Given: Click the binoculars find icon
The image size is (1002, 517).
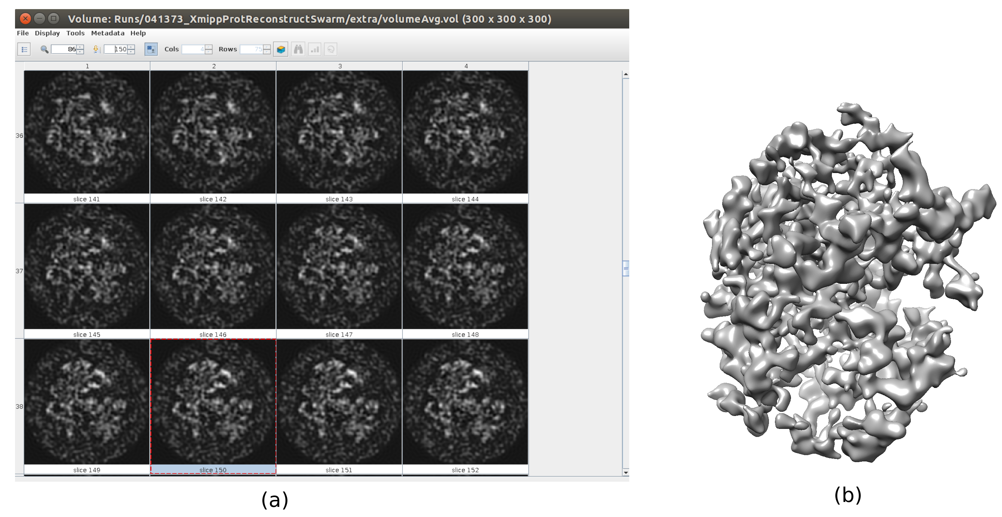Looking at the screenshot, I should 298,49.
